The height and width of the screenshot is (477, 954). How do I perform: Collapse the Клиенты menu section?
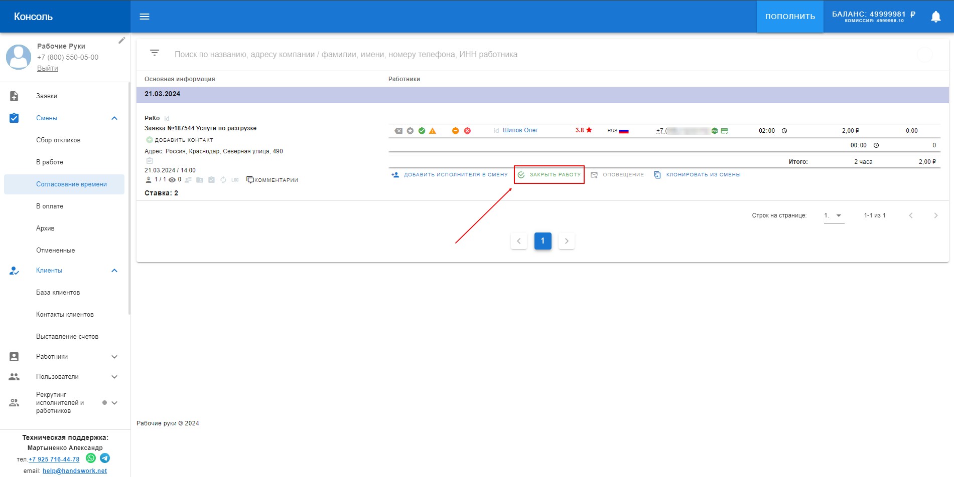pyautogui.click(x=114, y=271)
